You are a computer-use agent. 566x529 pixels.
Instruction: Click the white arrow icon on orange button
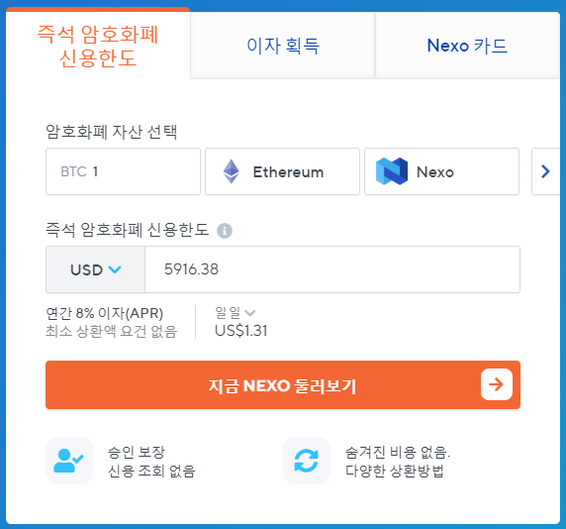pos(497,384)
